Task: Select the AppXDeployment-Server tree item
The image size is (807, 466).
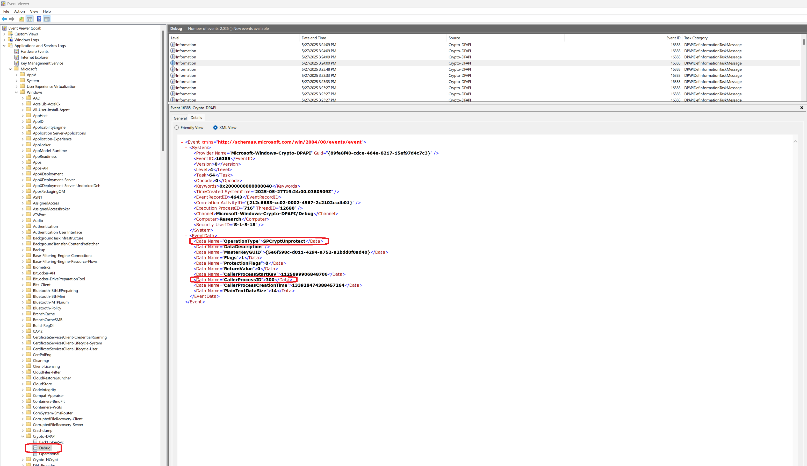Action: (54, 180)
